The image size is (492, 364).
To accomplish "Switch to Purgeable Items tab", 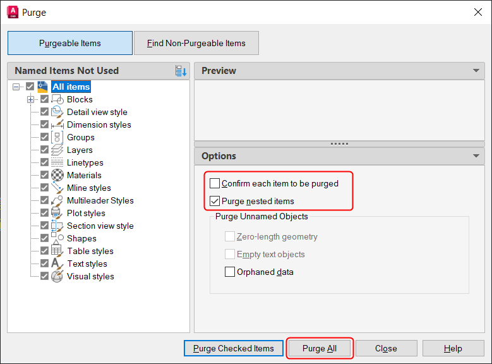I will point(70,43).
